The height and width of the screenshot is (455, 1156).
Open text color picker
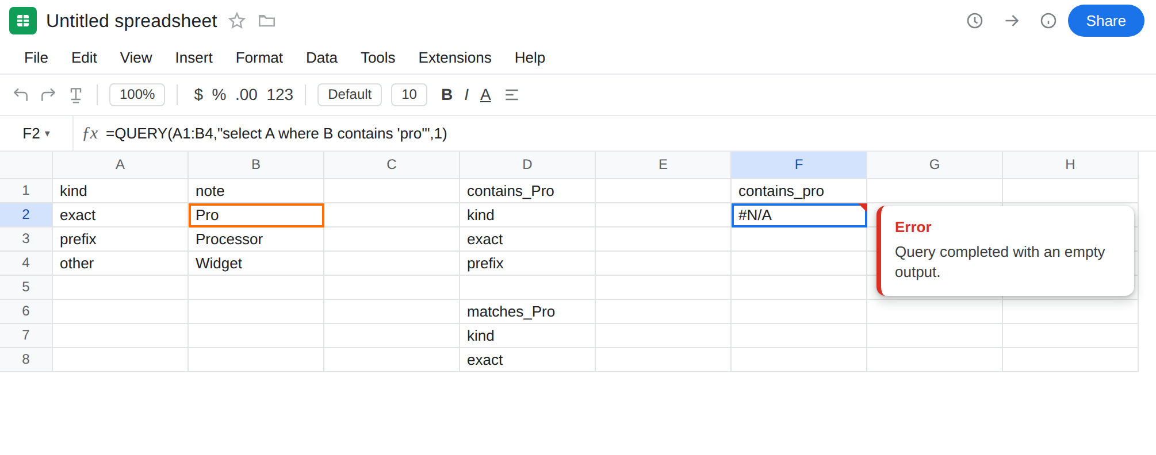point(485,95)
